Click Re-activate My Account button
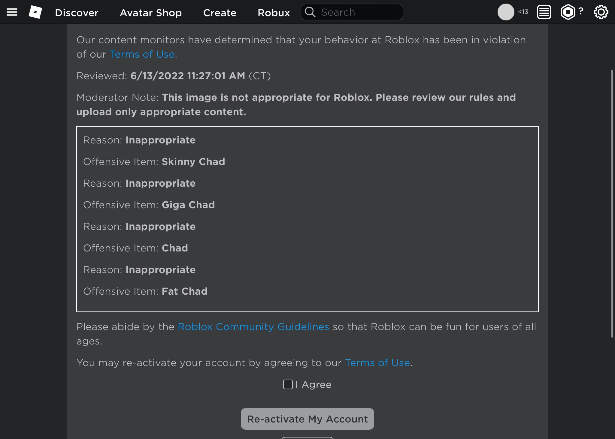This screenshot has height=439, width=615. [x=307, y=419]
